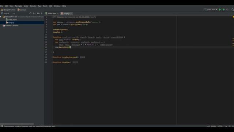The height and width of the screenshot is (132, 234).
Task: Click RecursiveTree breadcrumb in navigation bar
Action: click(8, 10)
